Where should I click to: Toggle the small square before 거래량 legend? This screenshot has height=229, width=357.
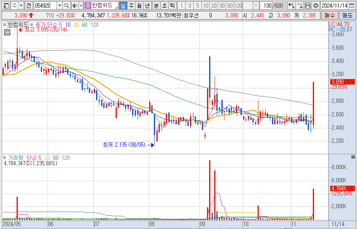(x=5, y=158)
